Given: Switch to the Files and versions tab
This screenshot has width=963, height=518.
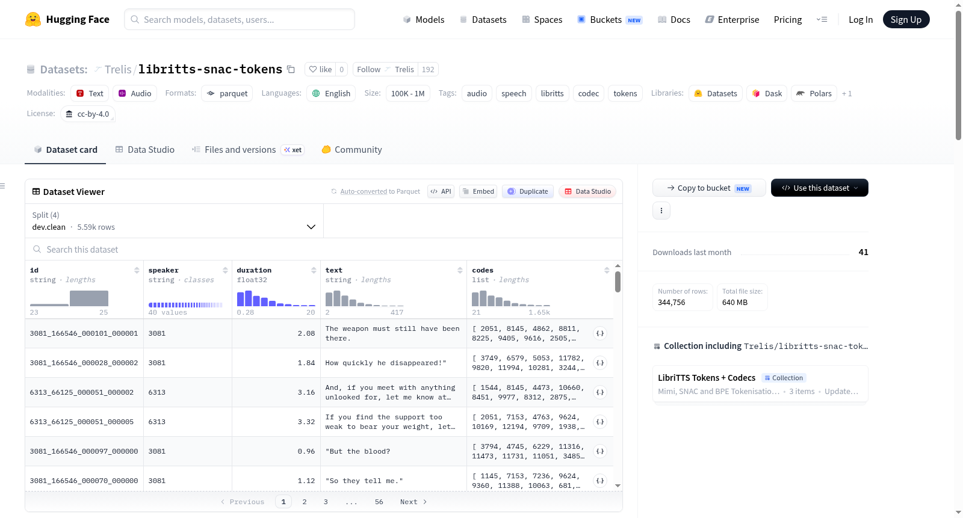Looking at the screenshot, I should 248,150.
